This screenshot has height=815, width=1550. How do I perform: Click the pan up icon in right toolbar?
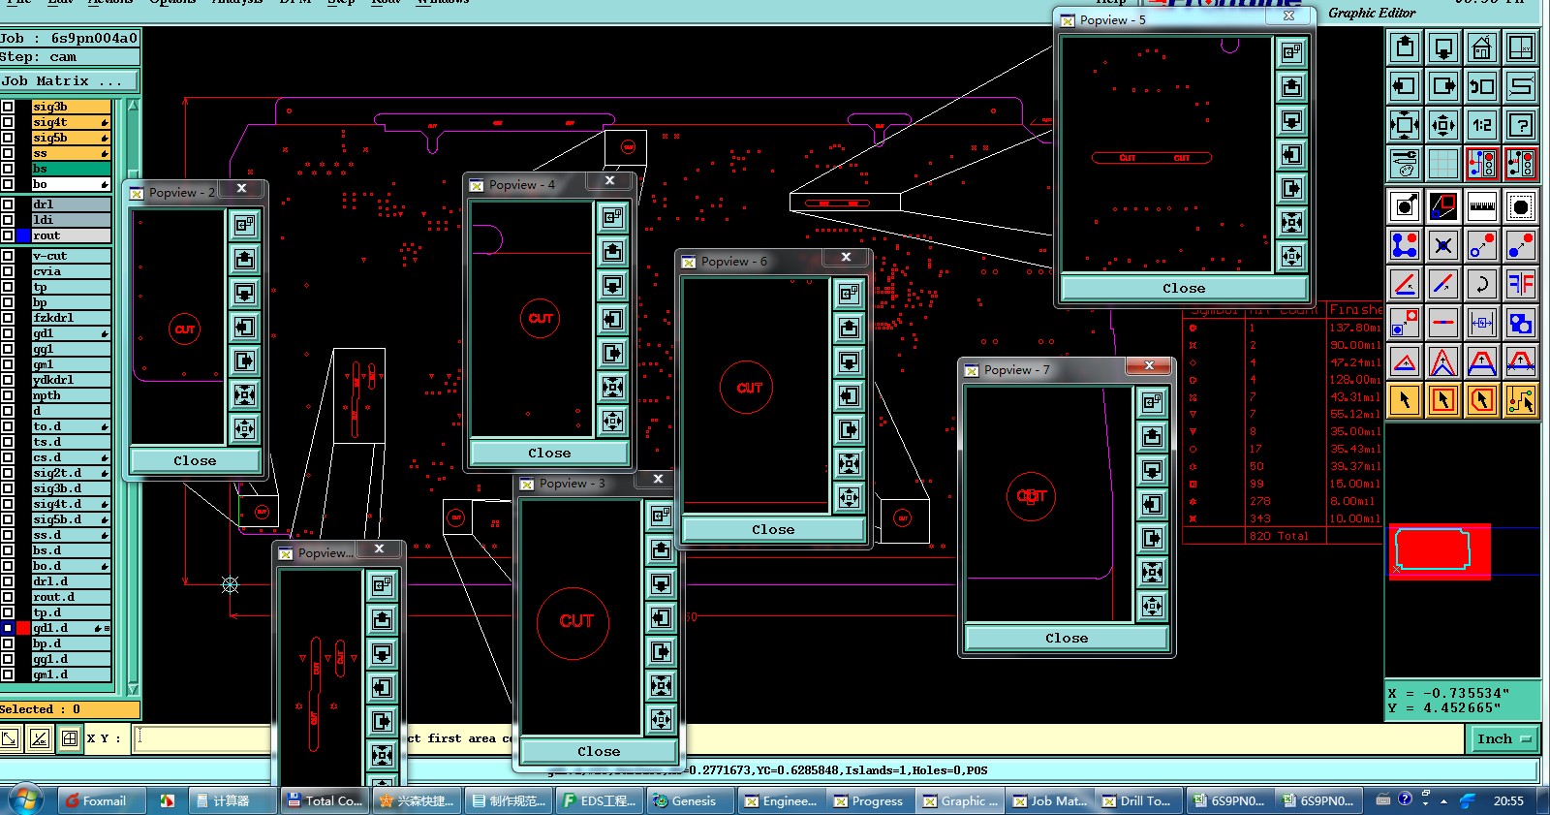(x=1405, y=47)
